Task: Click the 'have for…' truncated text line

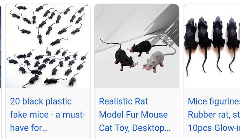Action: click(29, 128)
